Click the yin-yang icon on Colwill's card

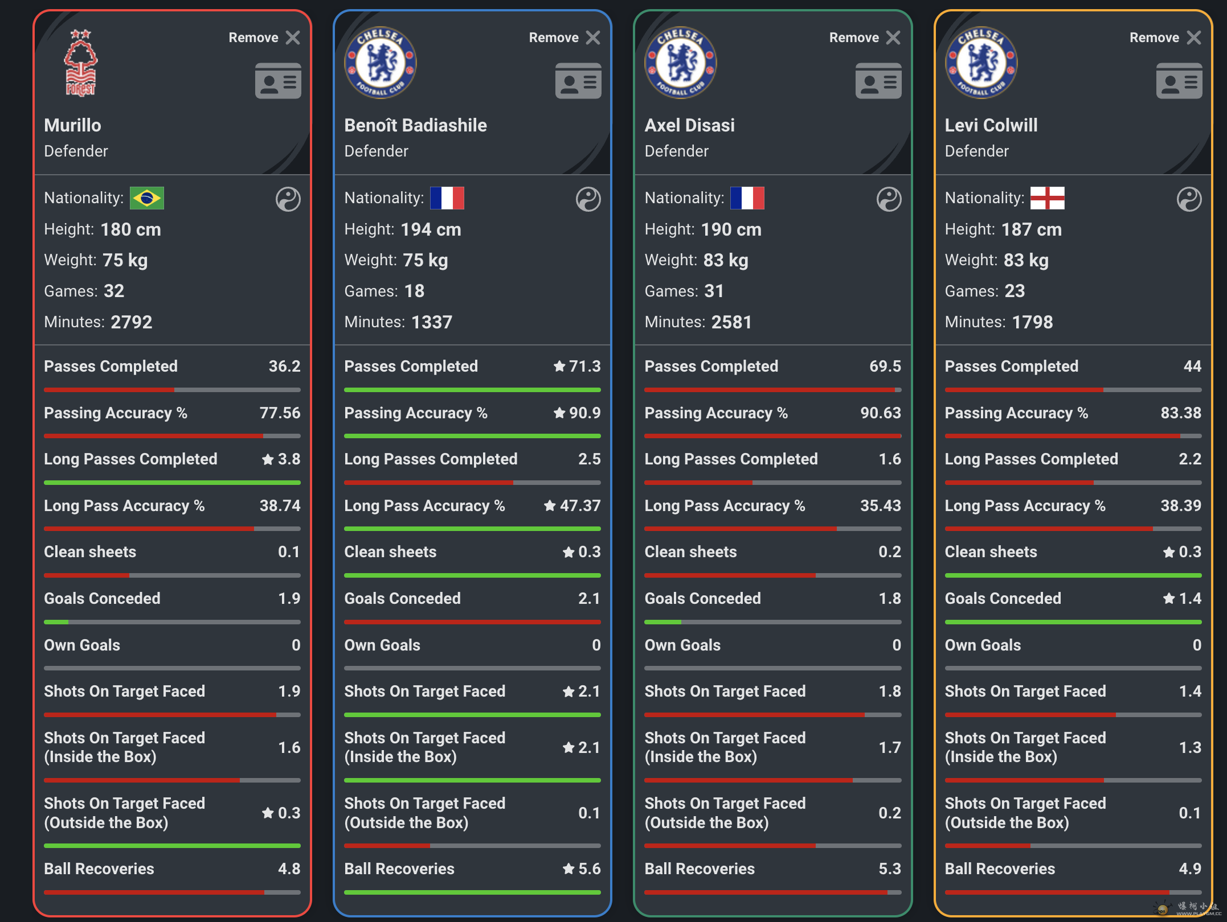[1189, 199]
